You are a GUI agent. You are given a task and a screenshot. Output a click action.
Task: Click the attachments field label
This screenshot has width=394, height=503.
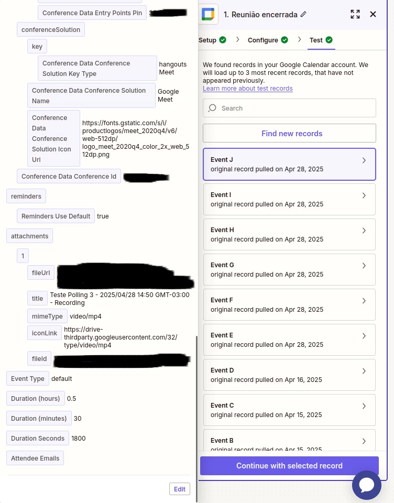click(x=29, y=236)
